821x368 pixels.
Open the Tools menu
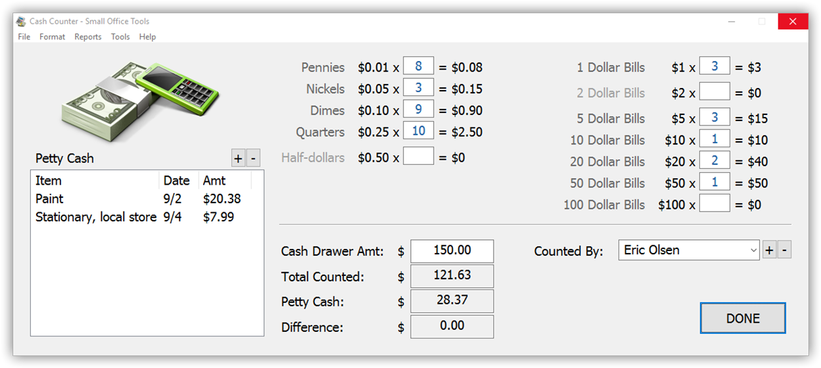tap(120, 37)
